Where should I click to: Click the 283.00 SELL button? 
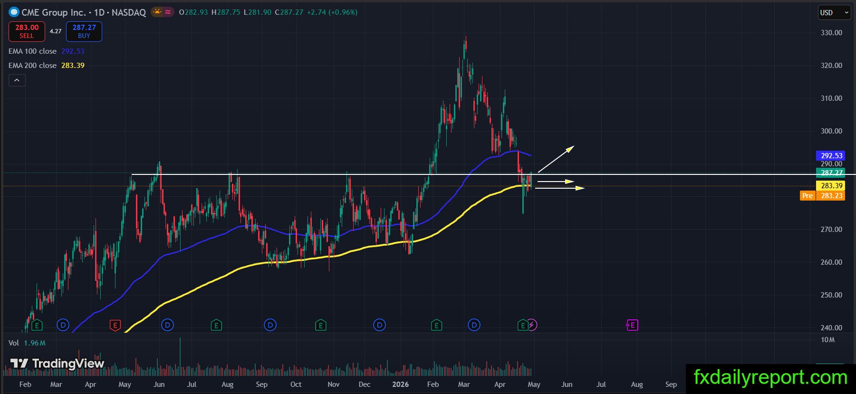coord(27,31)
